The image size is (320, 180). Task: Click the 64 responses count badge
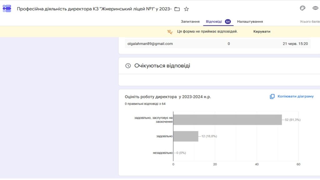228,22
